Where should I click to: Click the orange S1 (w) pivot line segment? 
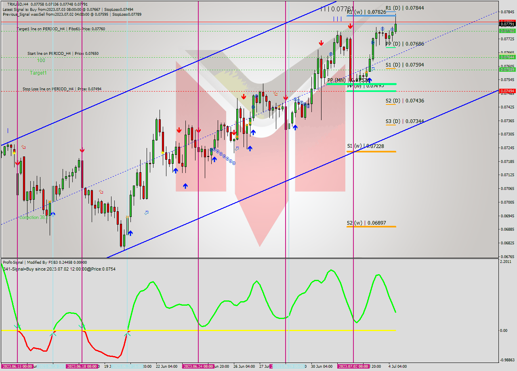point(371,152)
